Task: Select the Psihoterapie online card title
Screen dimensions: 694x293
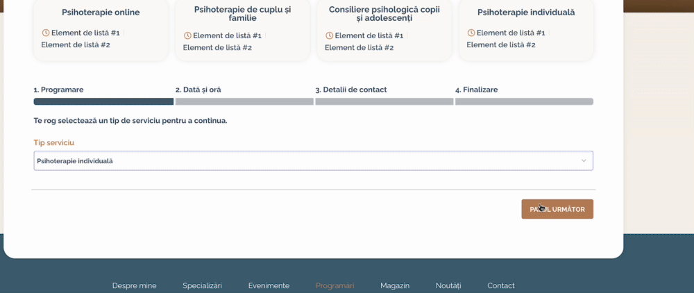Action: click(101, 12)
